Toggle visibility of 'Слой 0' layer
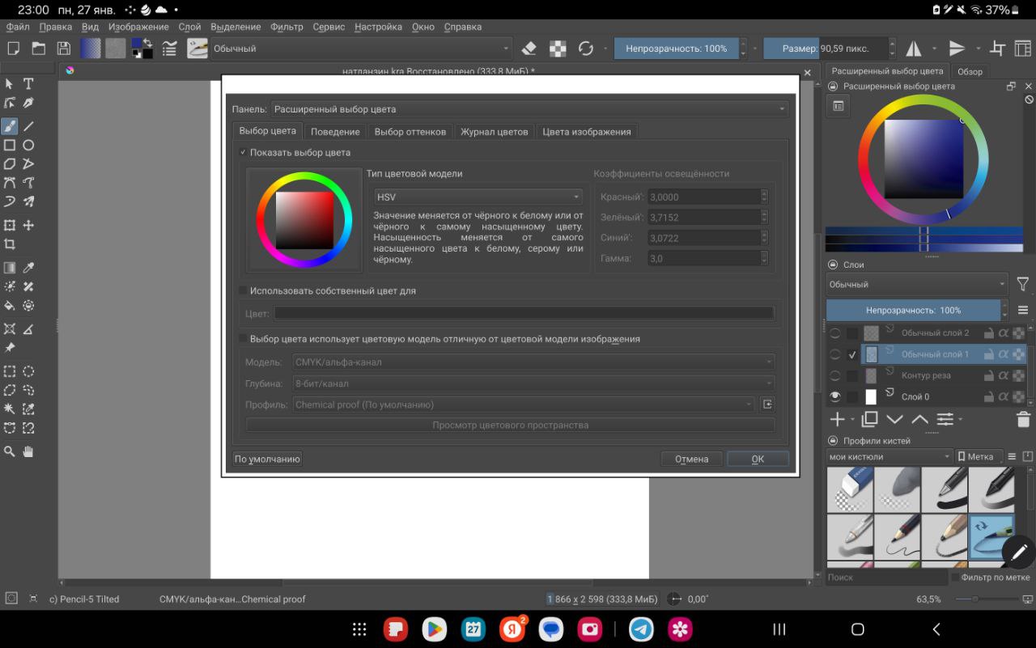The height and width of the screenshot is (648, 1036). click(x=834, y=396)
